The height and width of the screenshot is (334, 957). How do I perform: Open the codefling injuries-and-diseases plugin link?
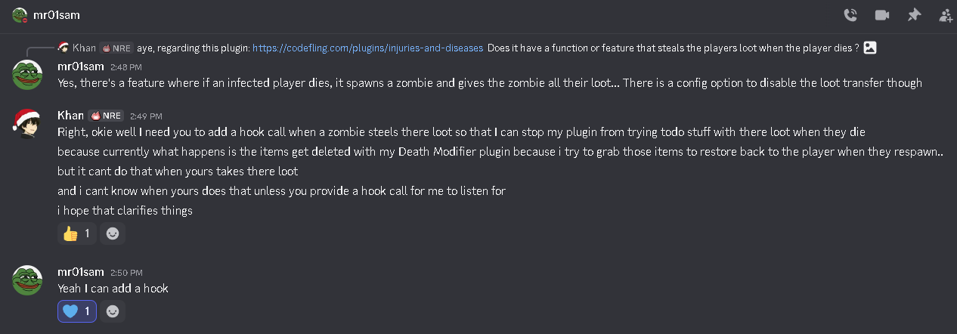(367, 48)
